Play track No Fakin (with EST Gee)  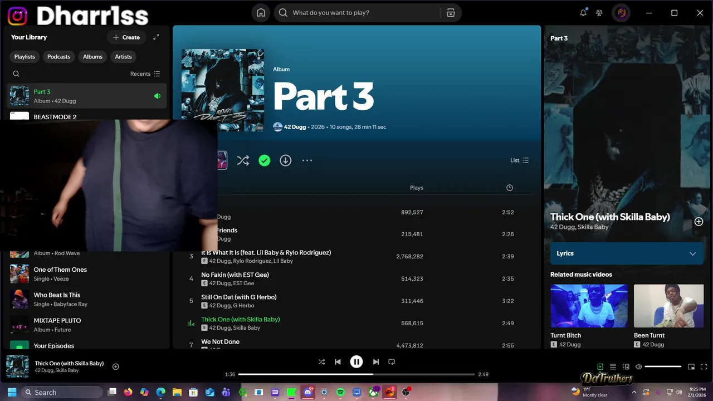pyautogui.click(x=235, y=275)
